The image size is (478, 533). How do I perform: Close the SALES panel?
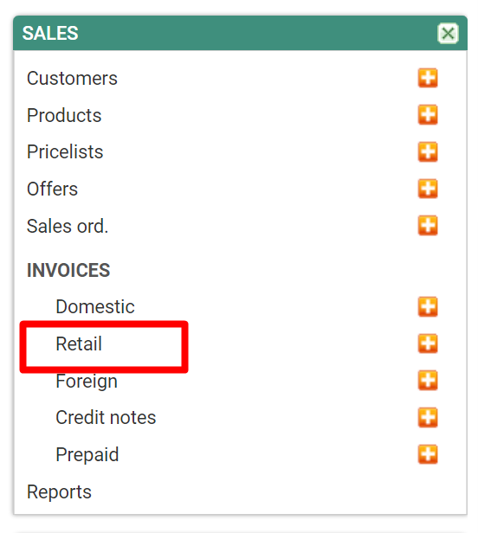pyautogui.click(x=448, y=33)
